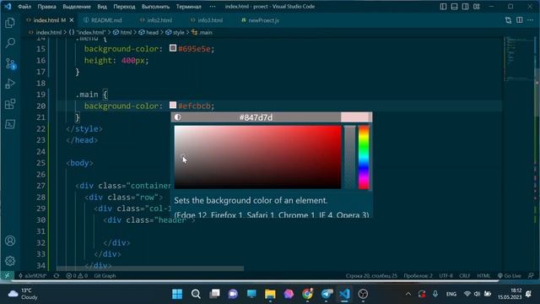Open Git Graph from status bar
This screenshot has width=540, height=304.
(x=105, y=276)
